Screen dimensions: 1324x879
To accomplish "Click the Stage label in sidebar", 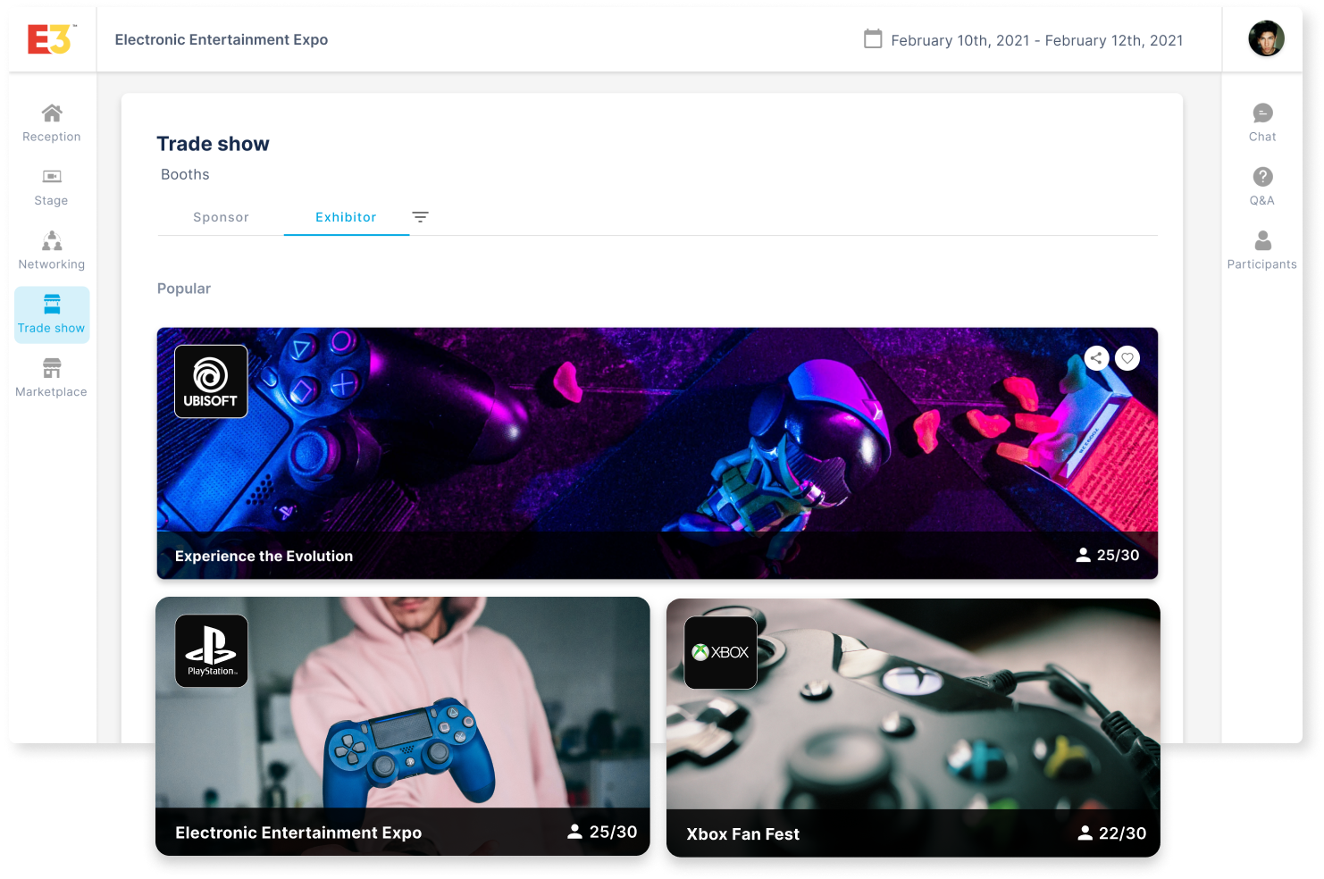I will coord(51,201).
